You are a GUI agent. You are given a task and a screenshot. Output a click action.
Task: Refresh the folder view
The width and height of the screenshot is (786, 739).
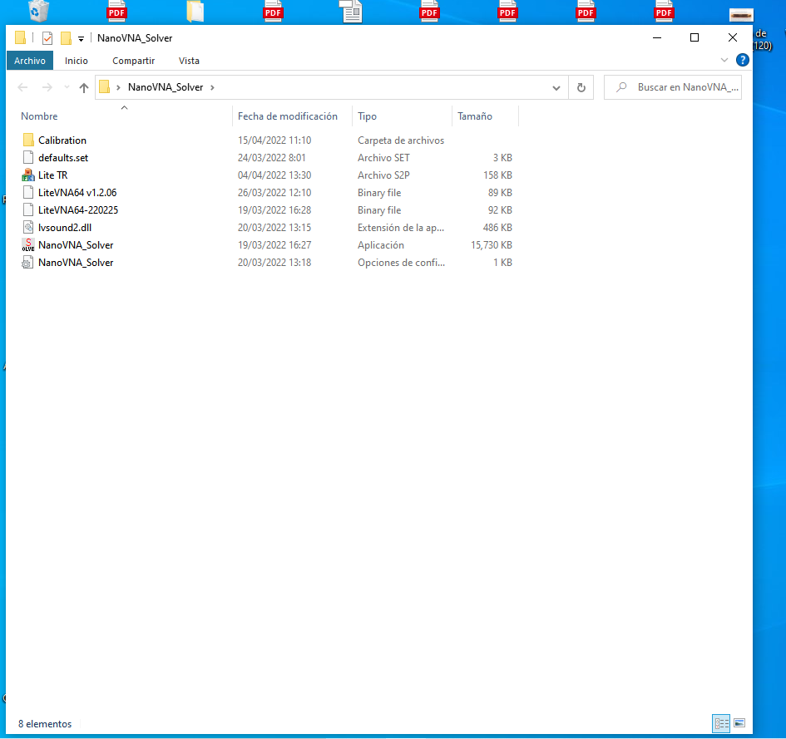click(x=581, y=87)
